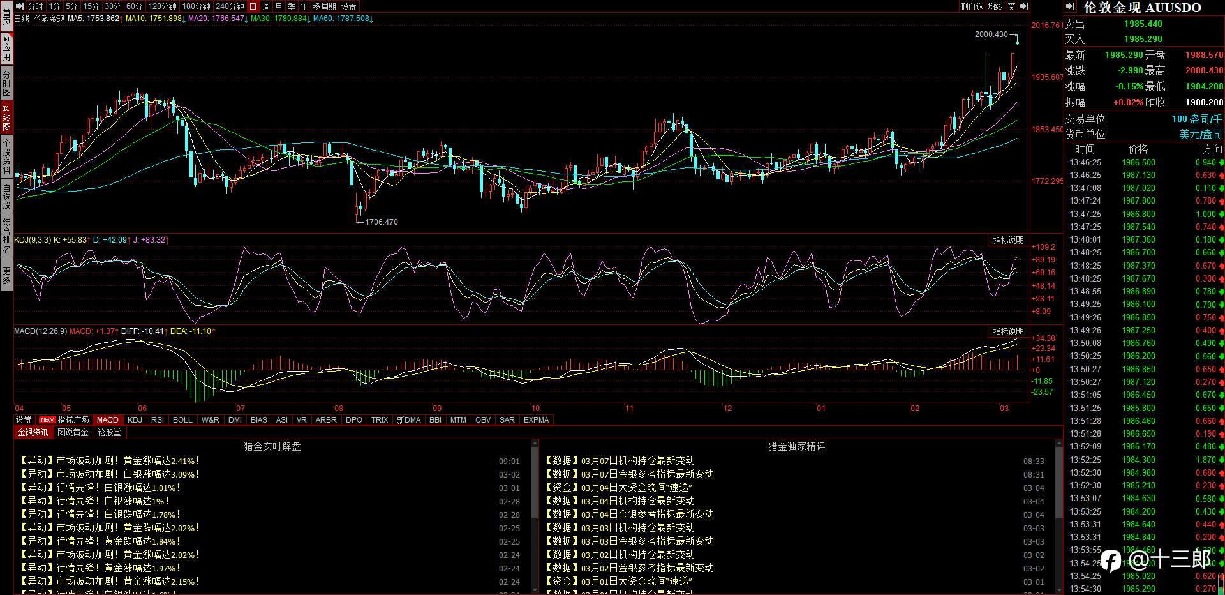Open the 多周期 multi-period view
1225x595 pixels.
[x=324, y=6]
